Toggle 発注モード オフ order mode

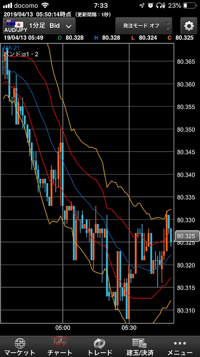[141, 26]
